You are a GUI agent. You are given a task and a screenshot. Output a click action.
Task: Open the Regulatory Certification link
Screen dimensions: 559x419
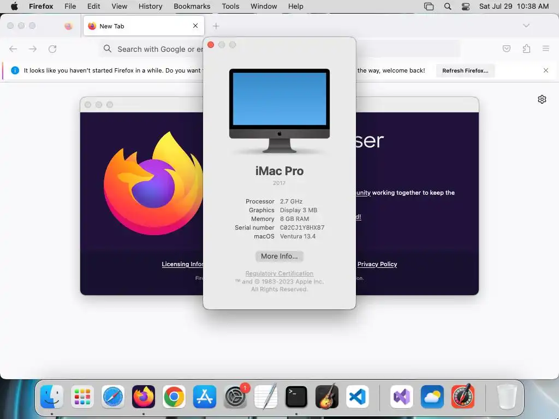coord(279,273)
